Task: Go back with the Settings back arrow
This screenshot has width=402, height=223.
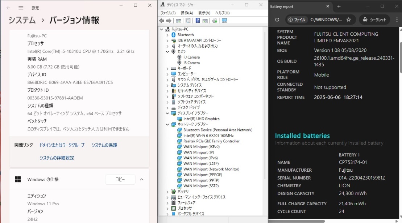Action: point(8,8)
